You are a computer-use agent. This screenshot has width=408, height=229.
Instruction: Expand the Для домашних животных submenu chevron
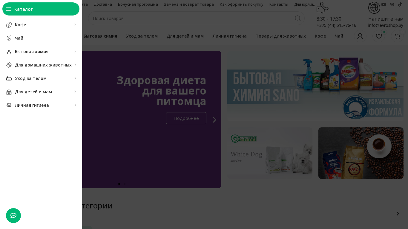point(75,65)
